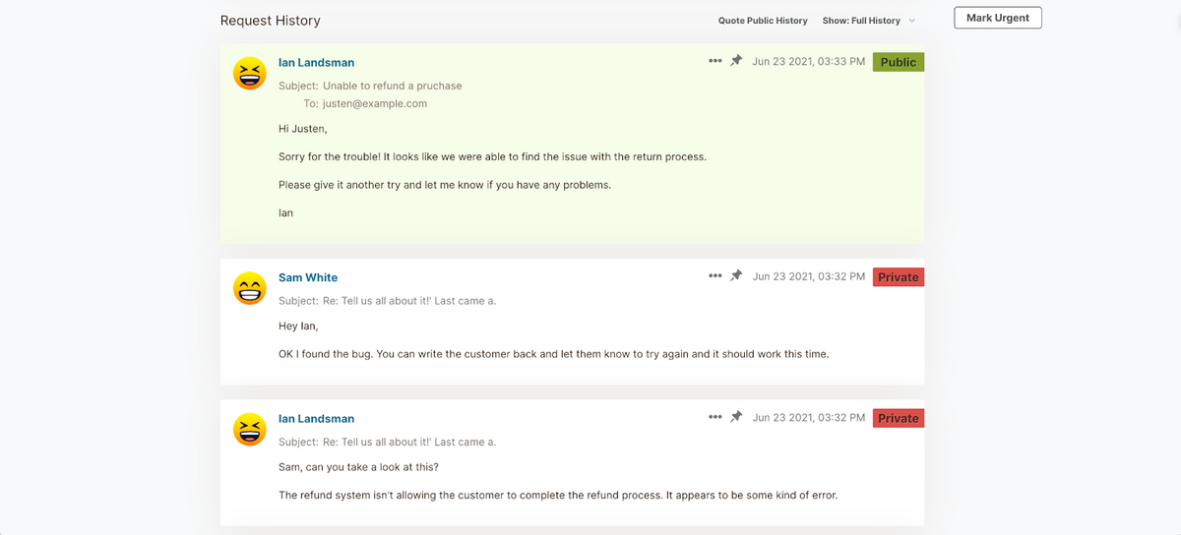Toggle the Private badge on Ian's note
This screenshot has height=535, width=1181.
(x=898, y=418)
